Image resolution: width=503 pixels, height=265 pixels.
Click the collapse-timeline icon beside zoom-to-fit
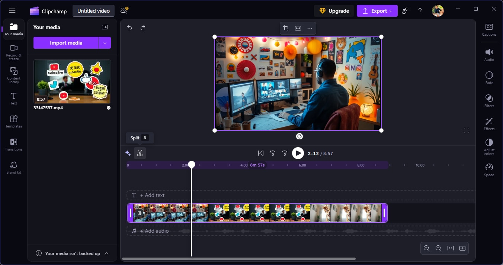(x=462, y=248)
